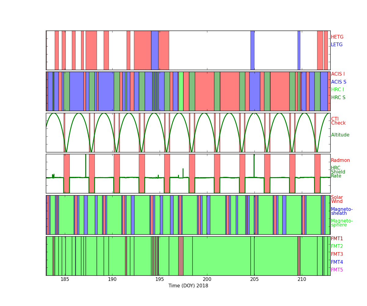
Task: Click the HRC S legend text
Action: coord(338,98)
